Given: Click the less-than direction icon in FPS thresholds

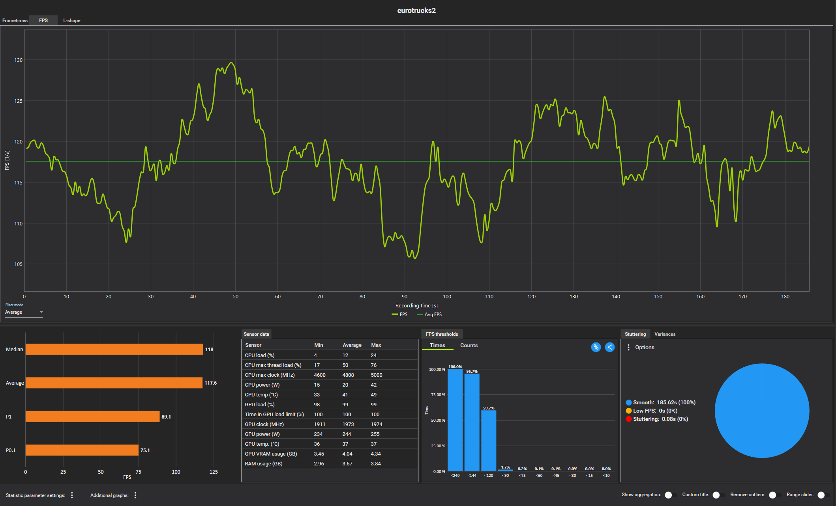Looking at the screenshot, I should click(609, 347).
